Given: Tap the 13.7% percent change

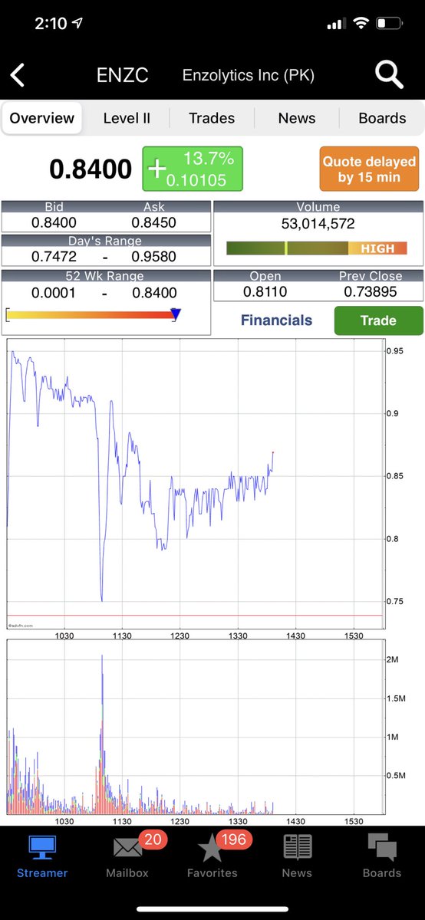Looking at the screenshot, I should [x=209, y=159].
